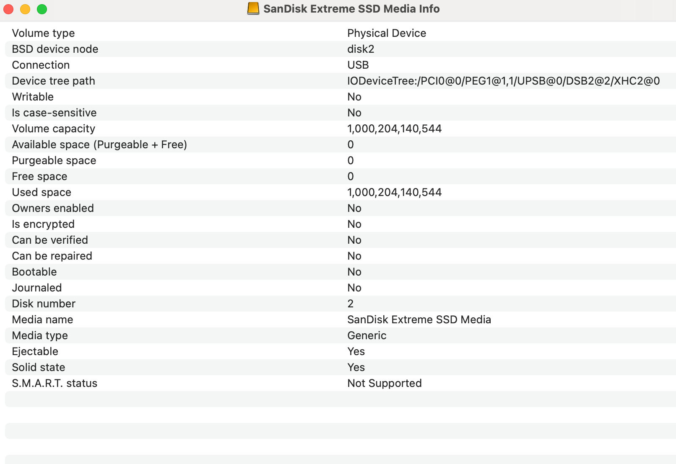Click the Solid state row label
The height and width of the screenshot is (464, 676).
(x=39, y=367)
